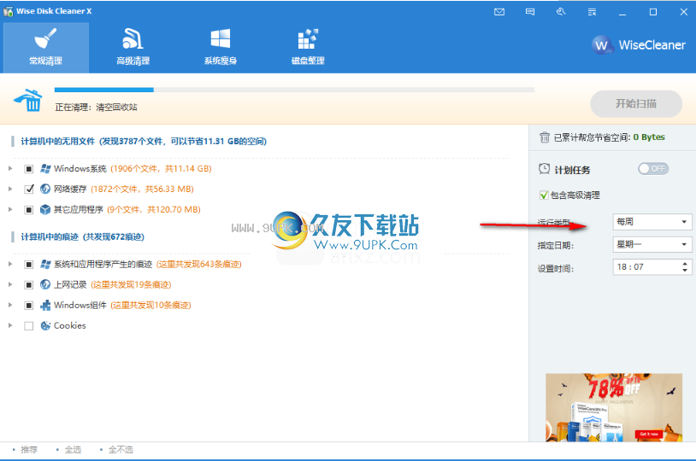Click the 开始扫描 button
This screenshot has width=696, height=461.
pyautogui.click(x=636, y=104)
